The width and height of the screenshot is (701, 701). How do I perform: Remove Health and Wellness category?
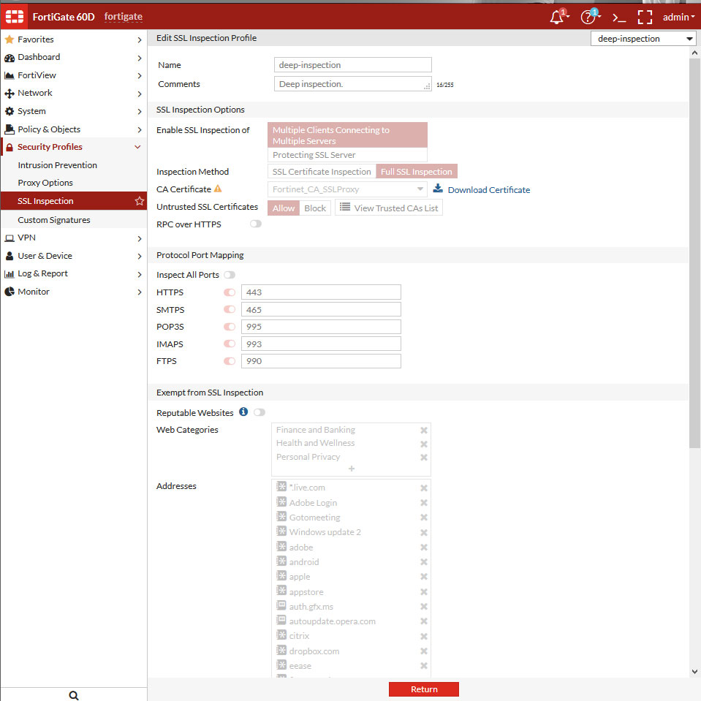click(424, 444)
